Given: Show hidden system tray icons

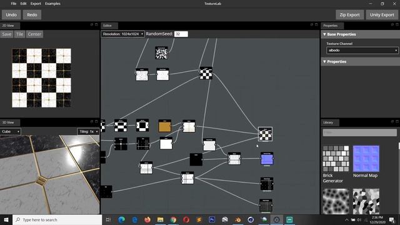Looking at the screenshot, I should (347, 219).
